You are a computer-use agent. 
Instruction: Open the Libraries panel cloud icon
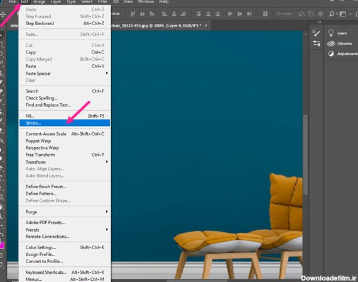click(331, 43)
